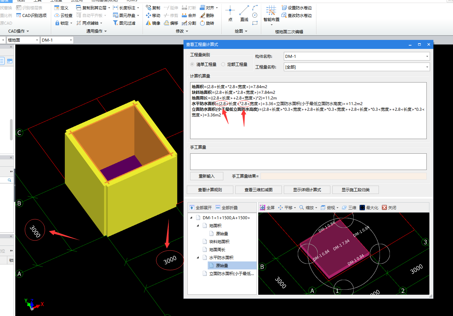Screen dimensions: 453x316
Task: Choose the 点 point drawing tool
Action: click(230, 14)
